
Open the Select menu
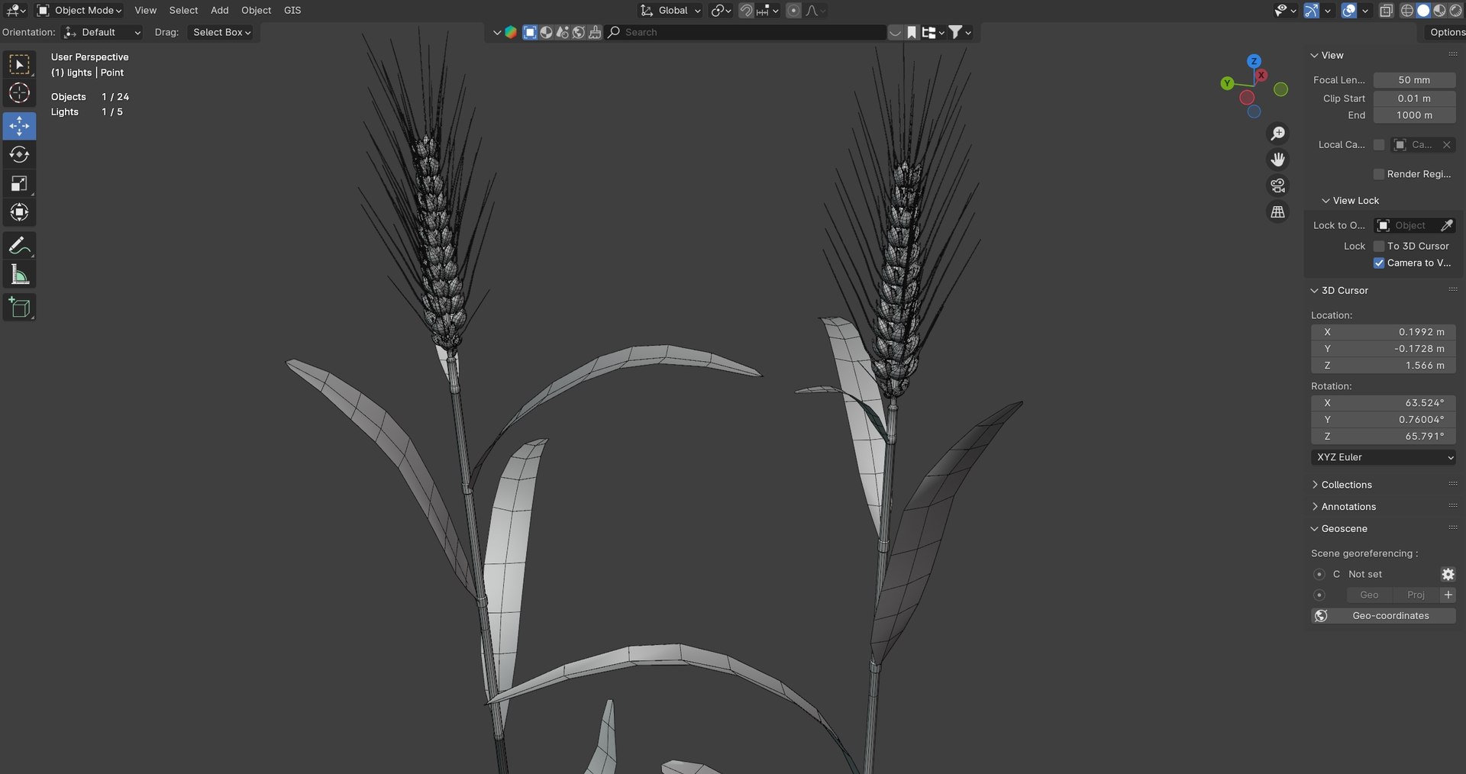click(183, 11)
